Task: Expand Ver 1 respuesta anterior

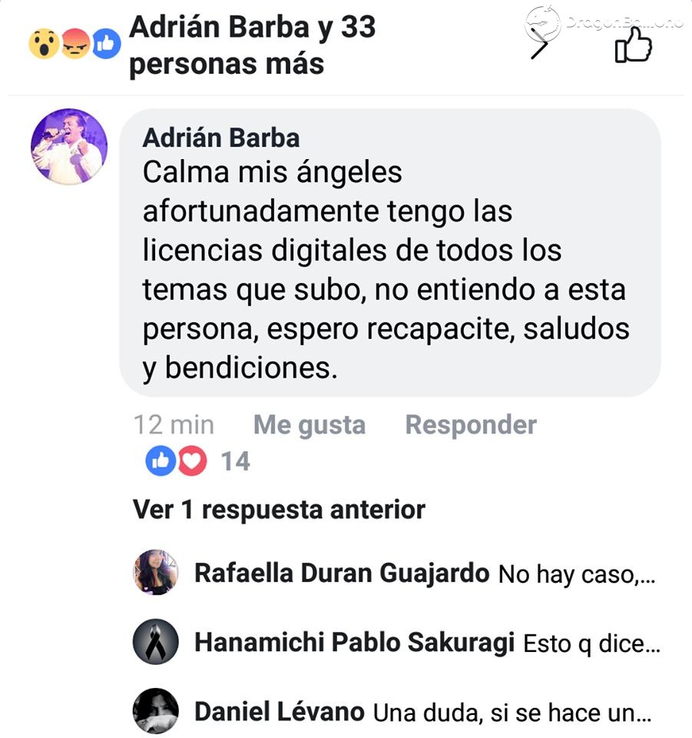Action: pos(280,510)
